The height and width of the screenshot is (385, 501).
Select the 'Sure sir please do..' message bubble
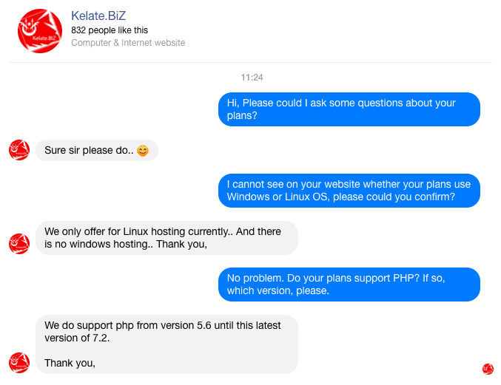97,150
